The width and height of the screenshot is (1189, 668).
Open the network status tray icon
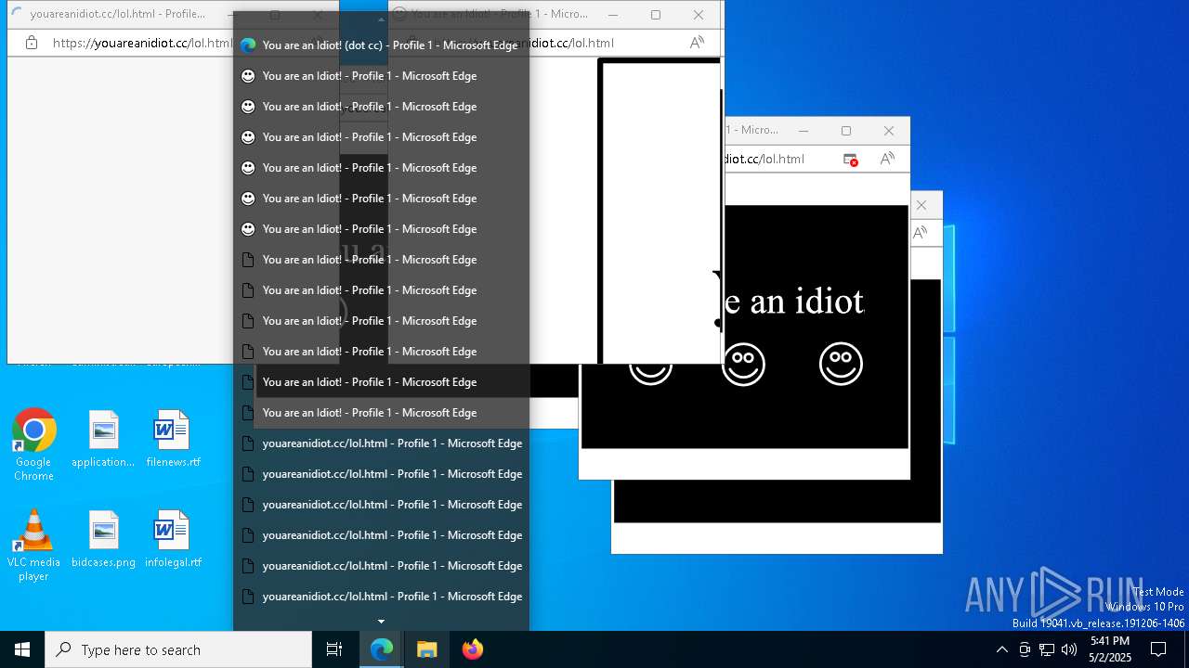(x=1047, y=649)
